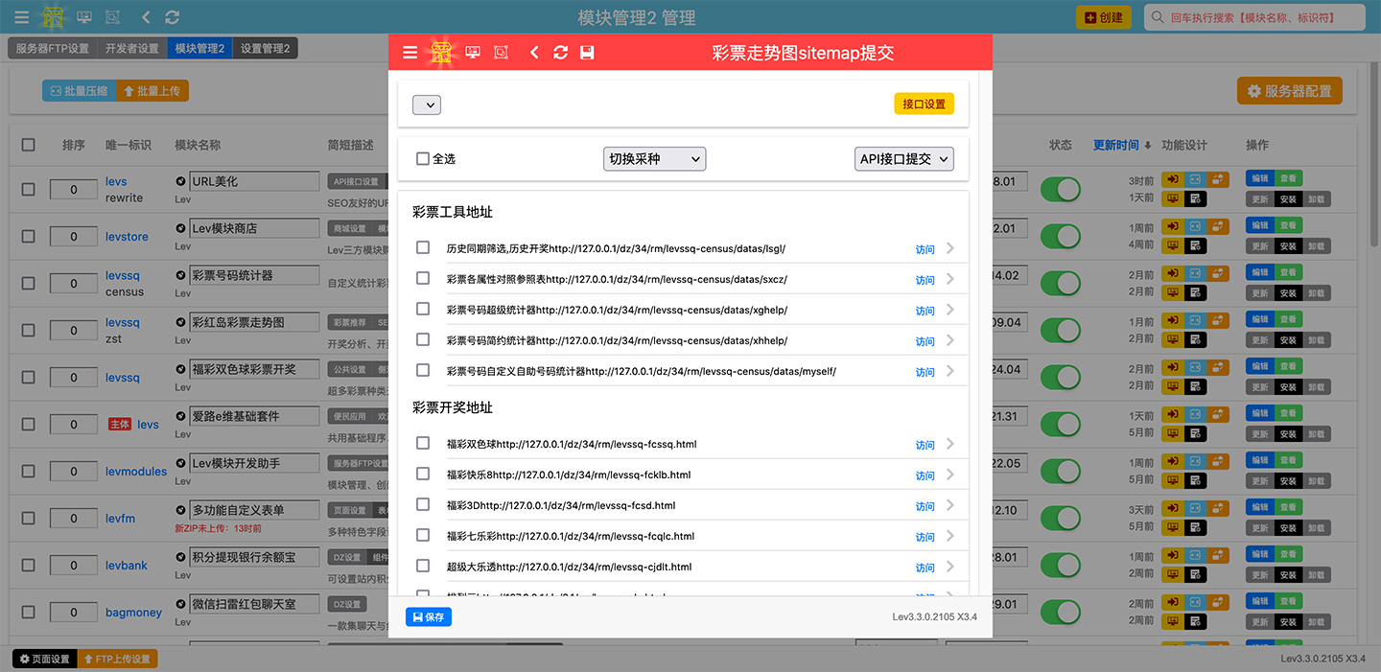Click 访问 link for 福彩快乐8
Viewport: 1381px width, 672px height.
pyautogui.click(x=925, y=475)
